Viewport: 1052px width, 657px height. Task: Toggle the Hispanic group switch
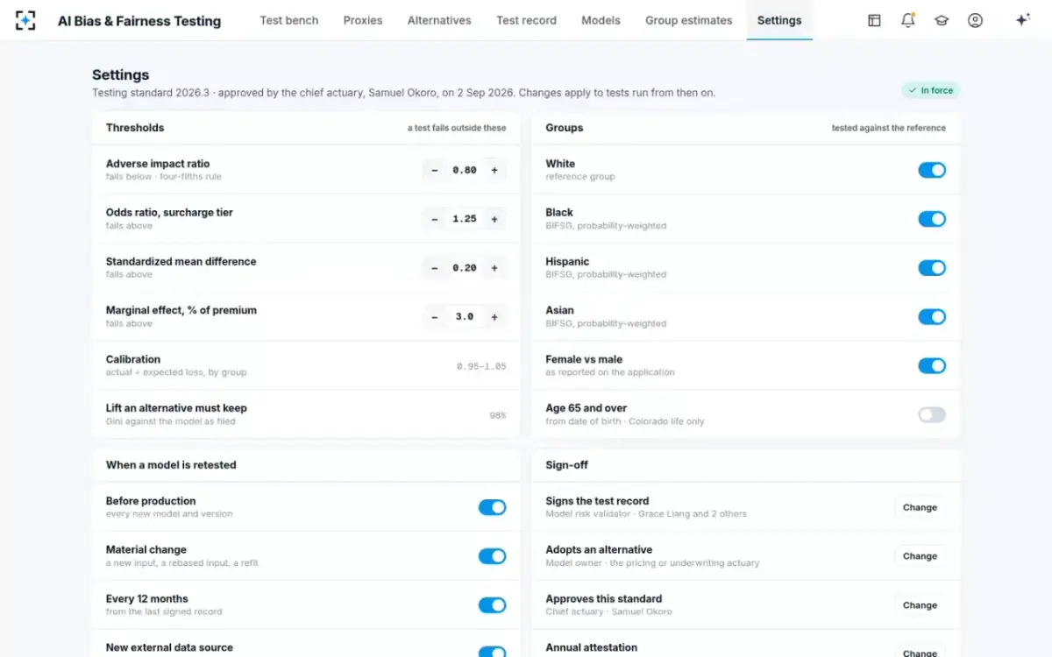pyautogui.click(x=932, y=268)
